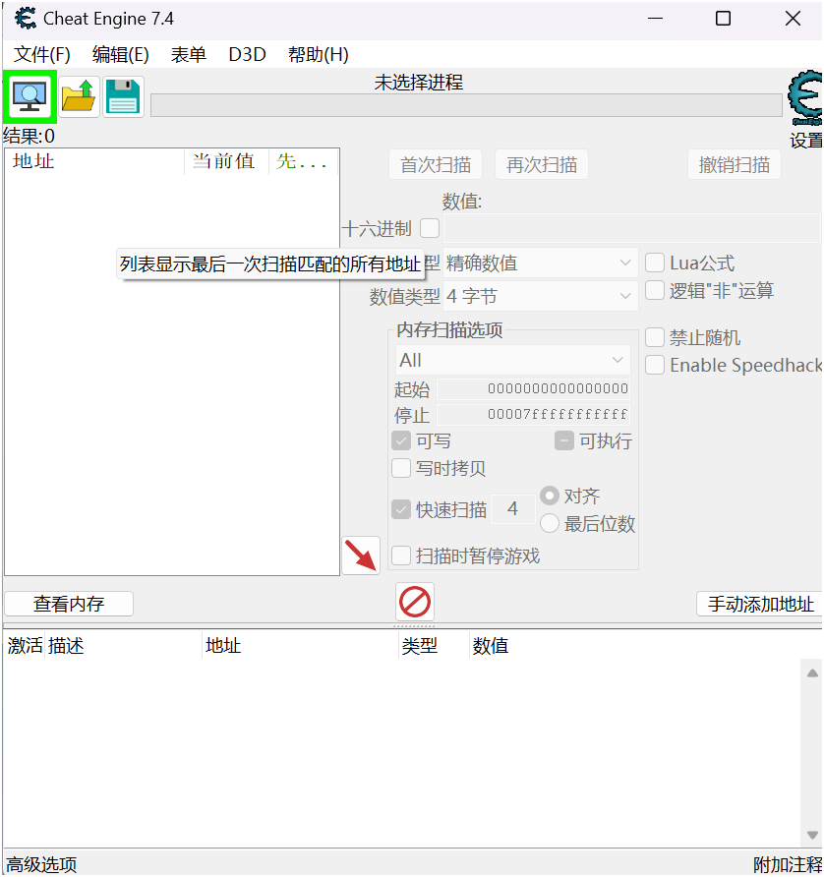Click address table scrollbar up arrow
This screenshot has height=877, width=824.
pos(813,672)
